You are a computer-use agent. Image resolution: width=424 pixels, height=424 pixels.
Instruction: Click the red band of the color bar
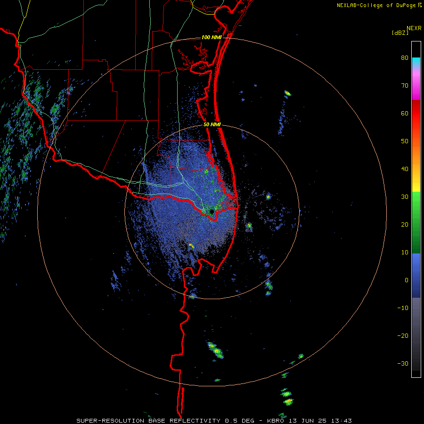coord(416,114)
